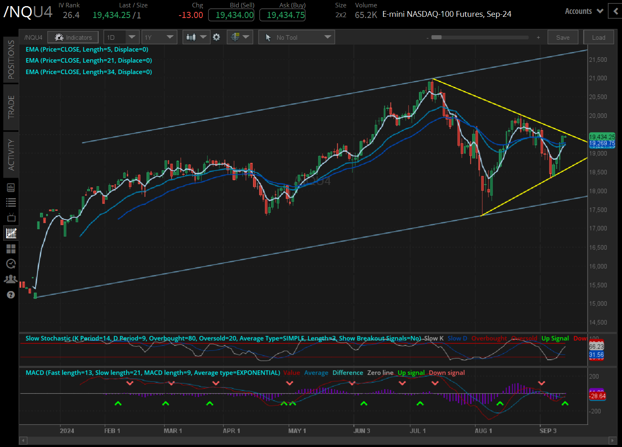Open the POSITIONS tab
This screenshot has height=447, width=622.
point(11,59)
